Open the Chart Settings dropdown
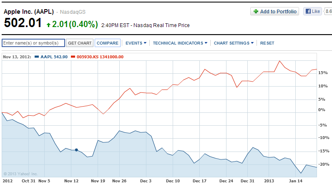 [234, 43]
